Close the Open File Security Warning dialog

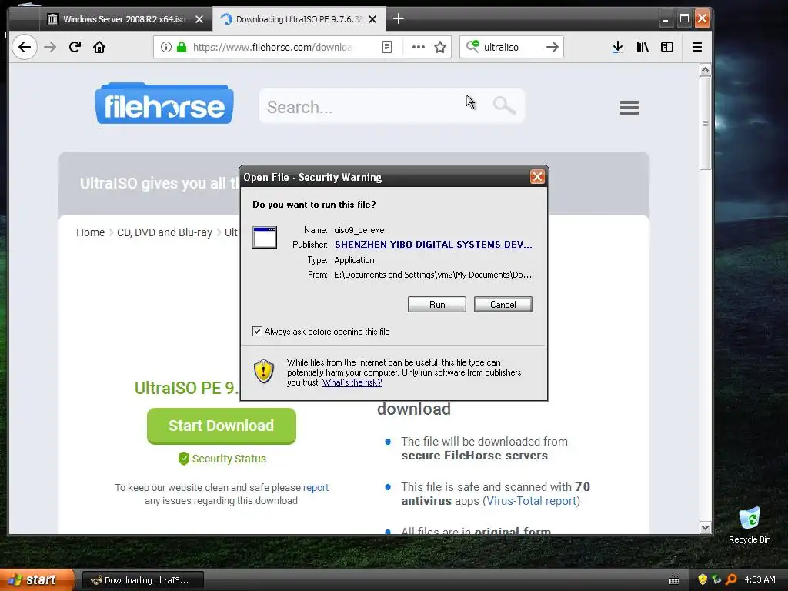click(537, 177)
